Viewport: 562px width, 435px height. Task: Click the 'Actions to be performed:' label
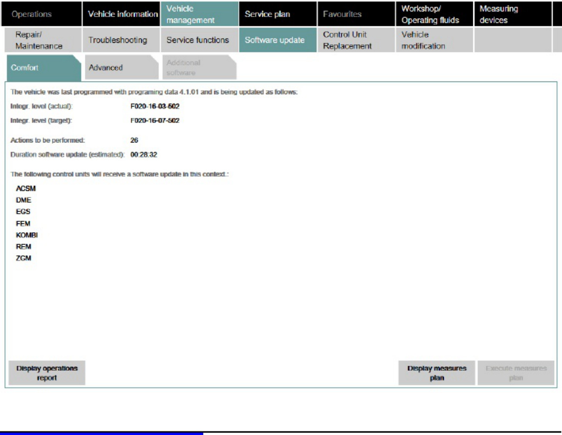click(48, 140)
